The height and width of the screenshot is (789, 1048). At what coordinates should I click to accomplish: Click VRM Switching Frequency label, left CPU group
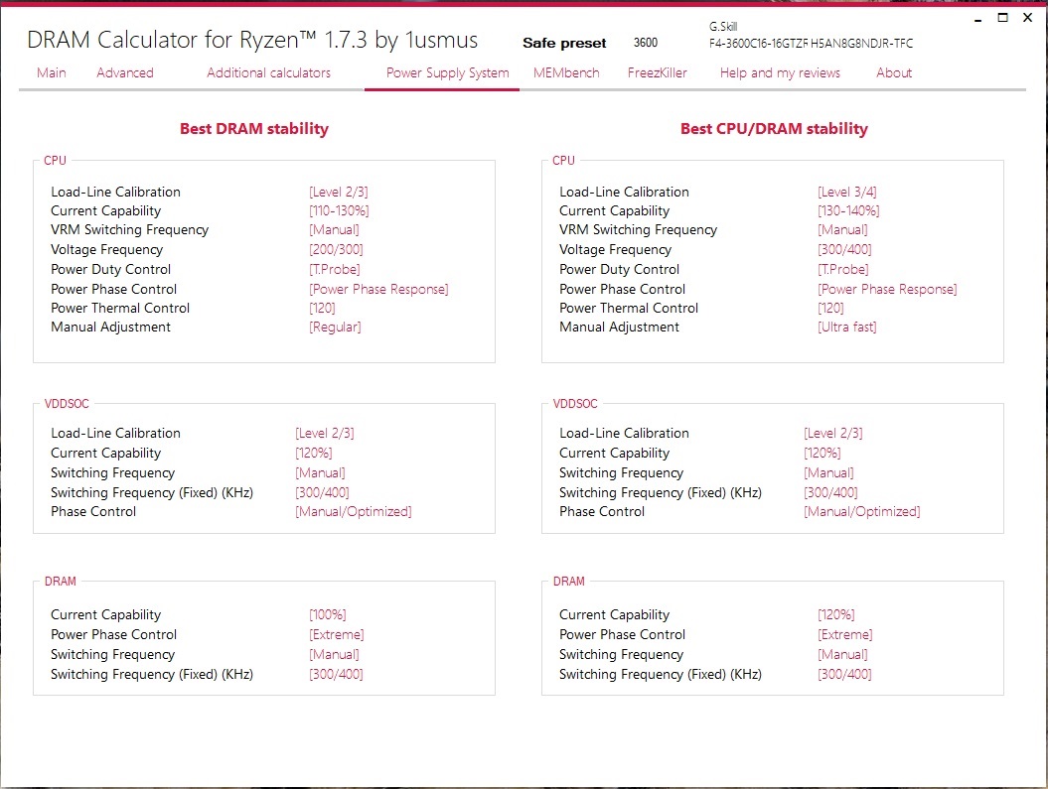tap(130, 229)
